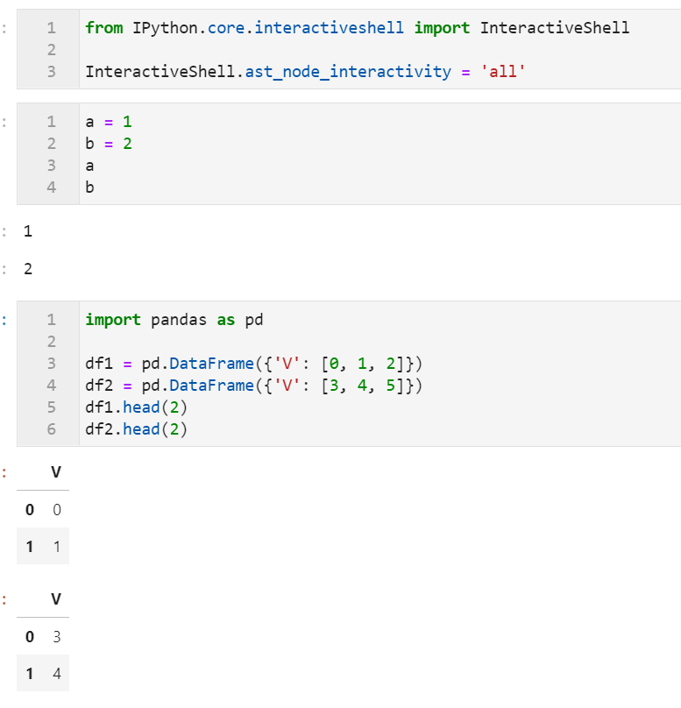Image resolution: width=681 pixels, height=708 pixels.
Task: Select the output value 2
Action: (x=28, y=269)
